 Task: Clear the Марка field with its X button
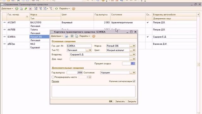click(134, 46)
